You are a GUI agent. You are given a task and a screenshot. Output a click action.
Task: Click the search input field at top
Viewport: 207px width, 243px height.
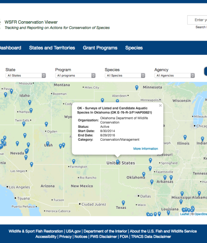(x=197, y=20)
